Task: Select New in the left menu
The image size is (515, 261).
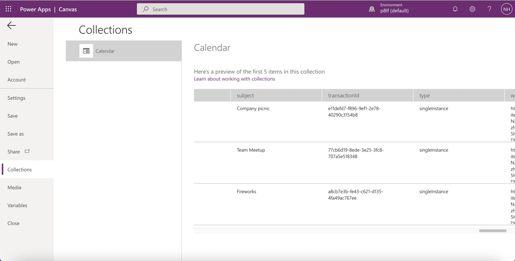Action: pyautogui.click(x=27, y=44)
